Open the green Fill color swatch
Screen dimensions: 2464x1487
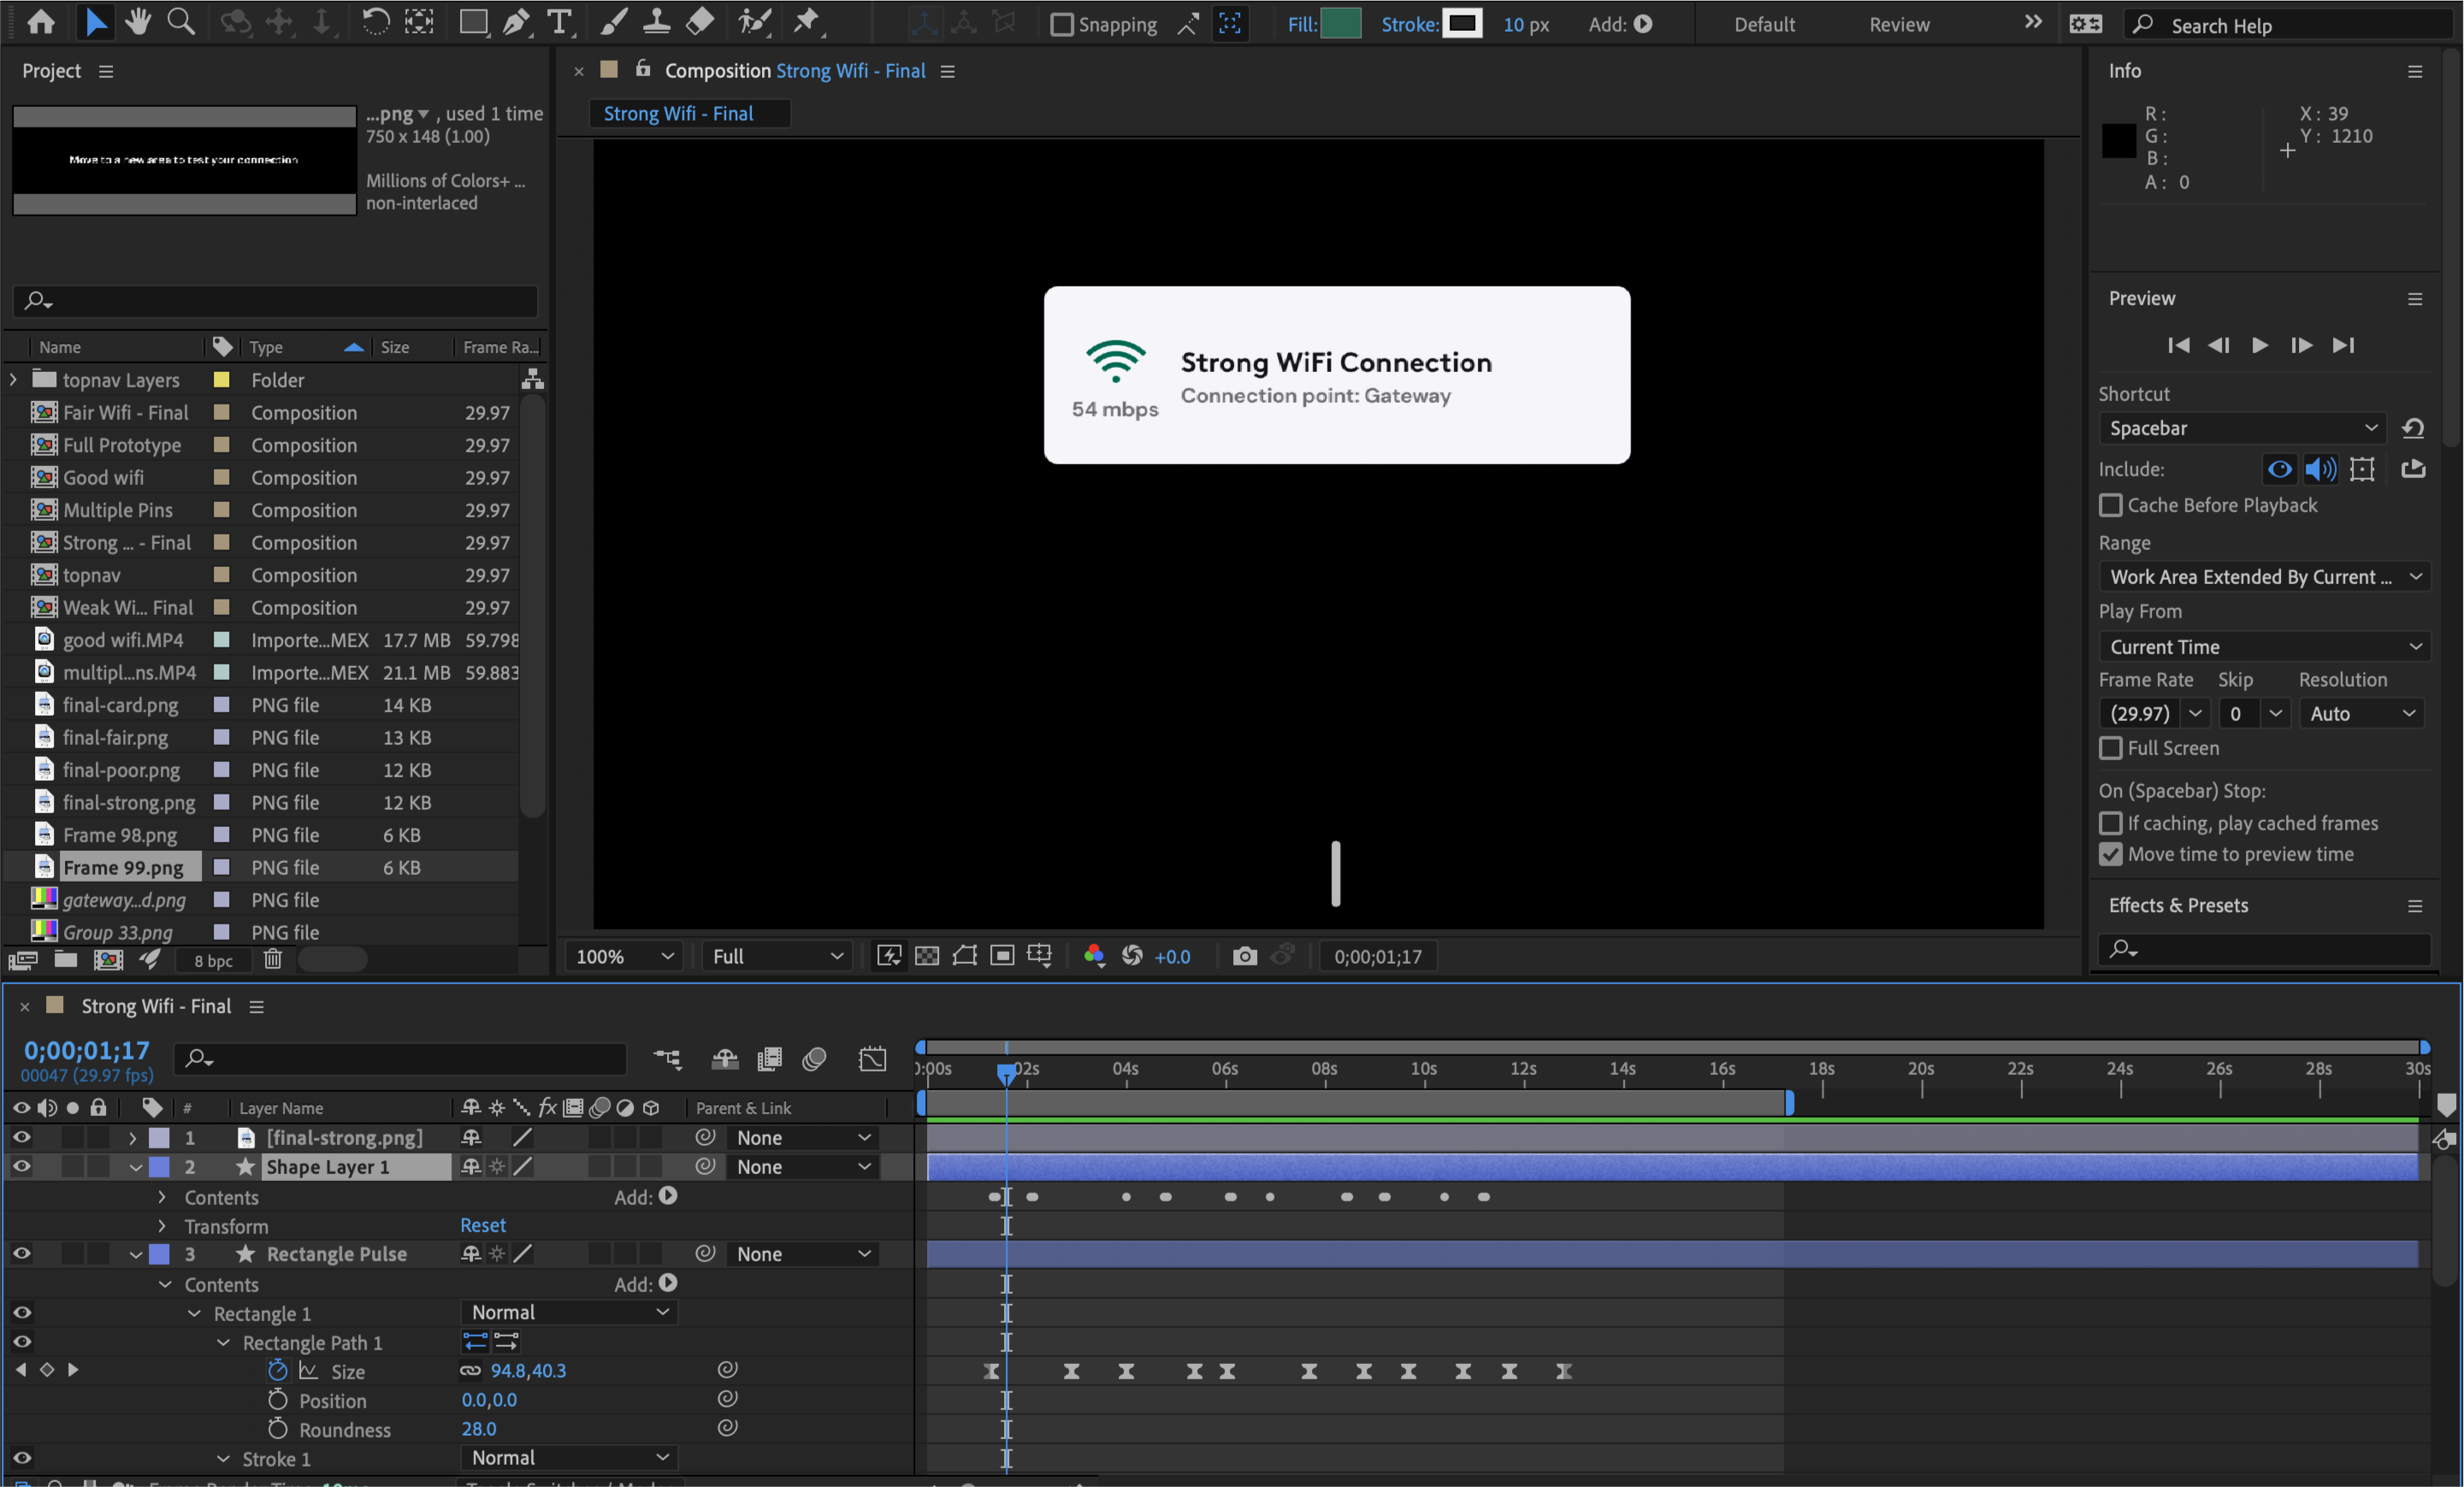[x=1340, y=24]
